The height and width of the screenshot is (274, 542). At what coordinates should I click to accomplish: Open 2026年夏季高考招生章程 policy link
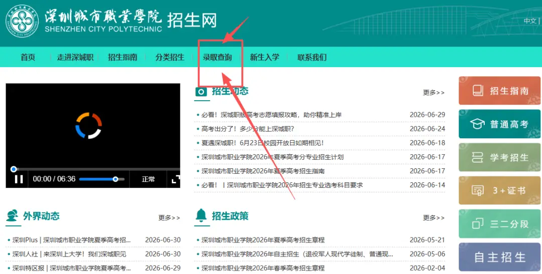pos(263,240)
